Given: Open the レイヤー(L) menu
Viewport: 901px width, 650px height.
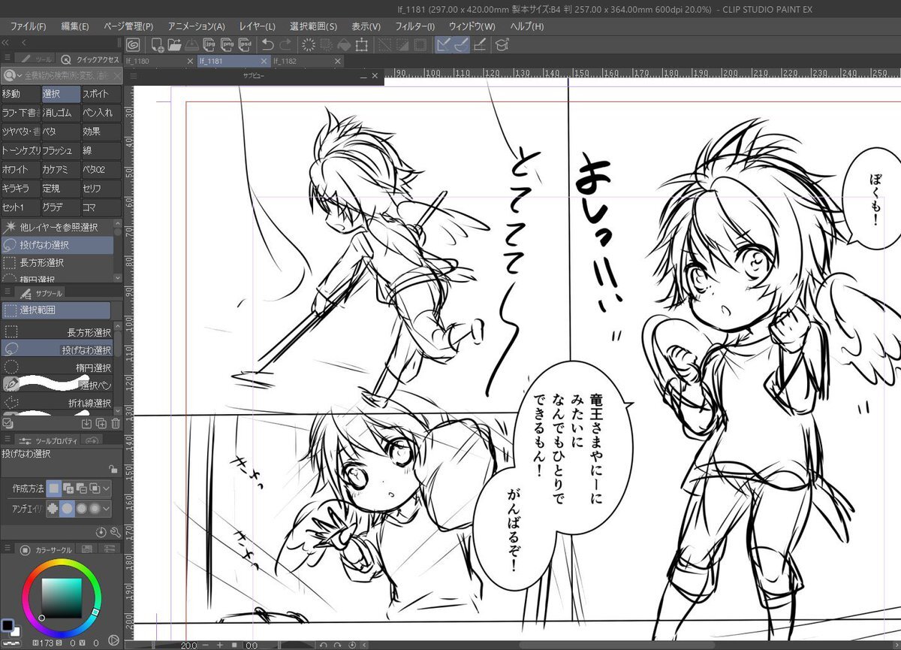Looking at the screenshot, I should tap(258, 26).
